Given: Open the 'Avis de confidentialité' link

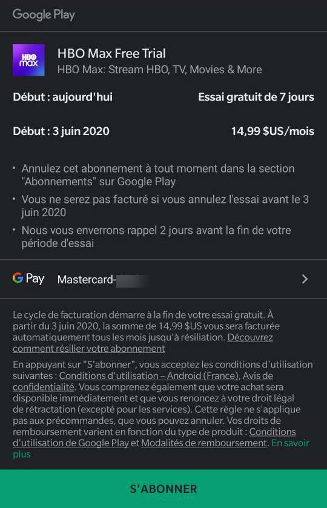Looking at the screenshot, I should 142,381.
